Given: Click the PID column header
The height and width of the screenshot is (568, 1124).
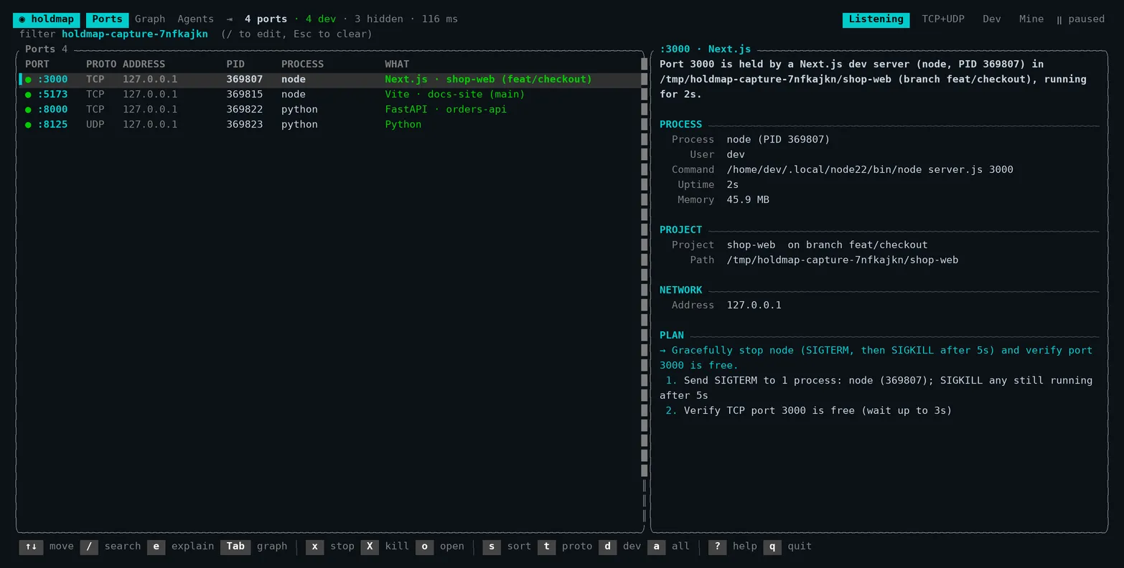Looking at the screenshot, I should (235, 65).
